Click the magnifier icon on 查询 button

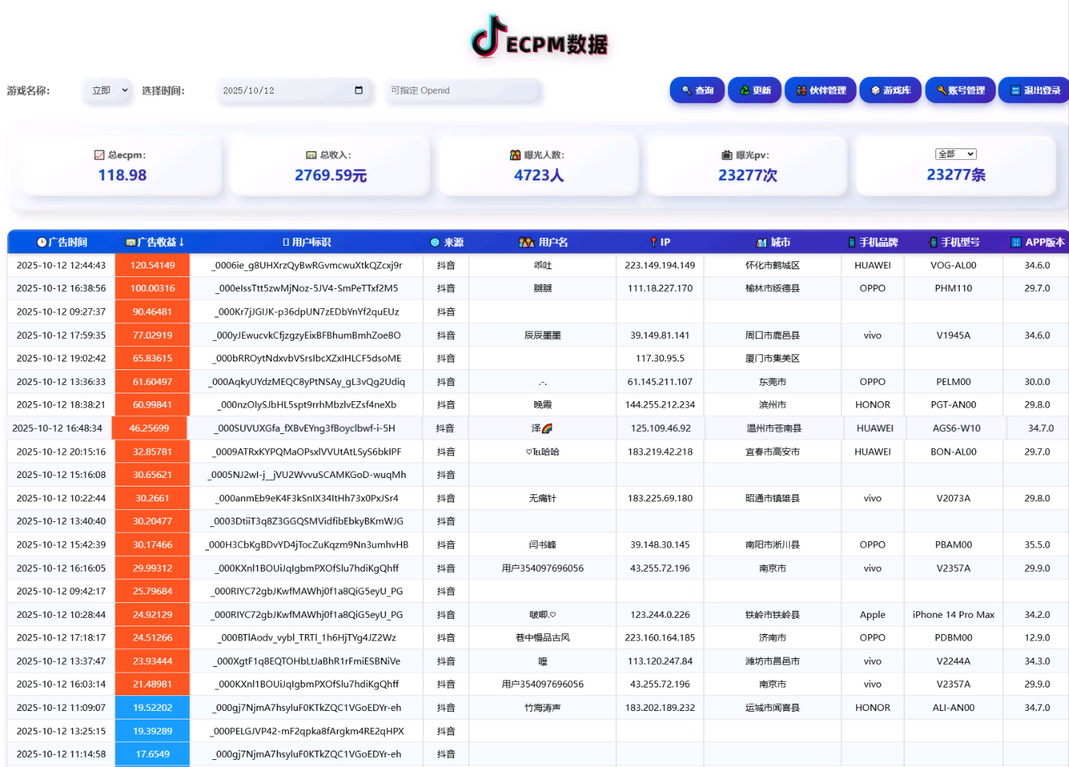point(686,90)
